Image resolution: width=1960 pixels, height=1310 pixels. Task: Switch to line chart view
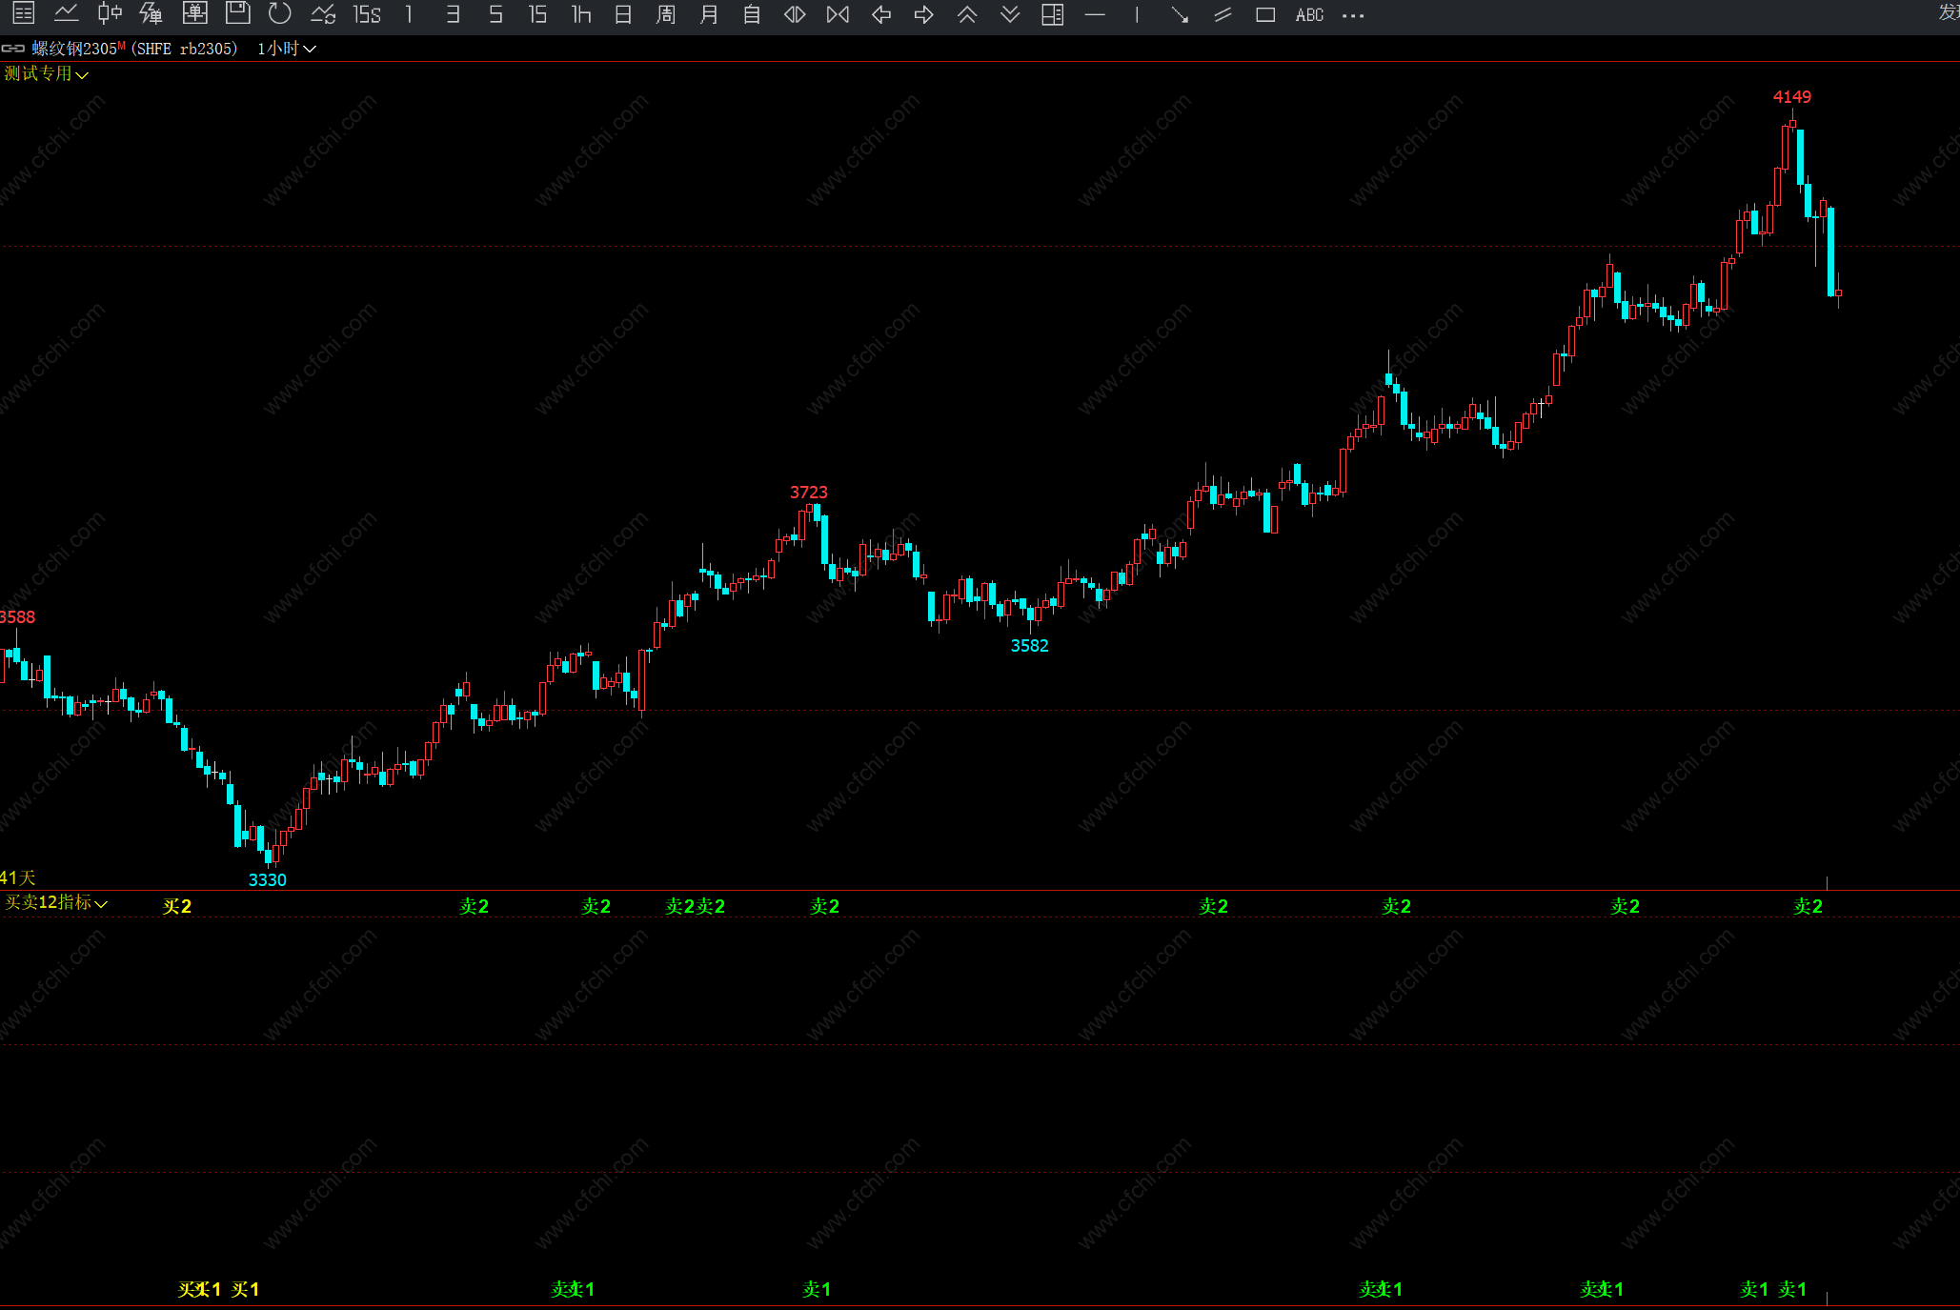[66, 14]
